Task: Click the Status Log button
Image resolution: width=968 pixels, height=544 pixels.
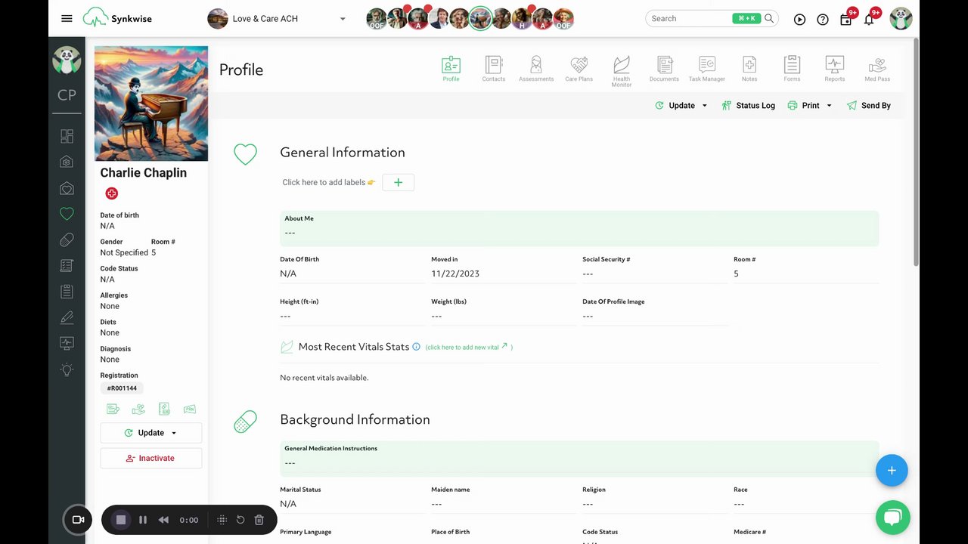Action: [748, 106]
